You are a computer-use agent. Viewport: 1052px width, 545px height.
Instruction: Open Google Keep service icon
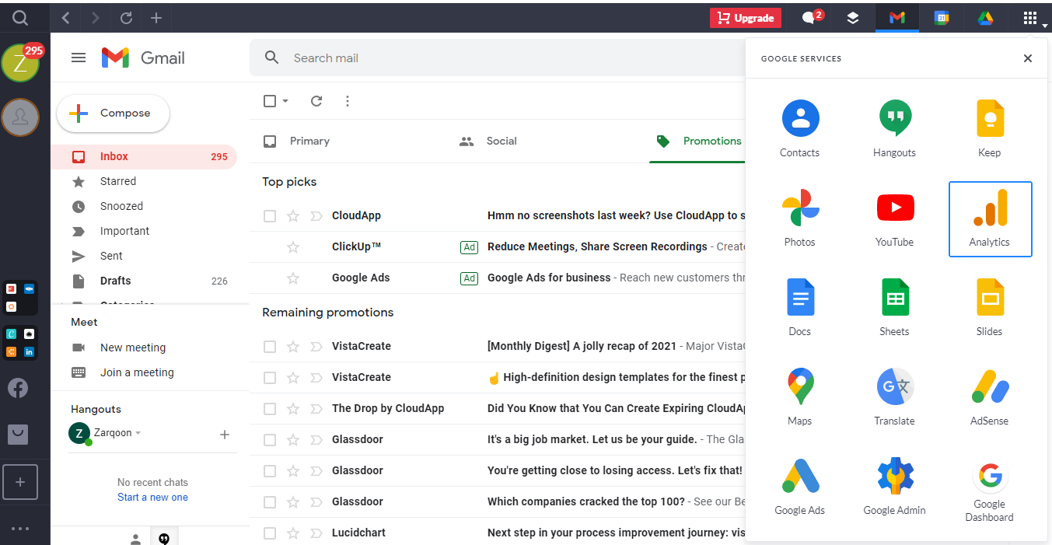pos(990,129)
